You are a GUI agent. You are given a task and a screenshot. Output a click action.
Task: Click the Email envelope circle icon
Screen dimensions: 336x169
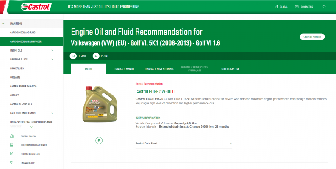click(73, 56)
